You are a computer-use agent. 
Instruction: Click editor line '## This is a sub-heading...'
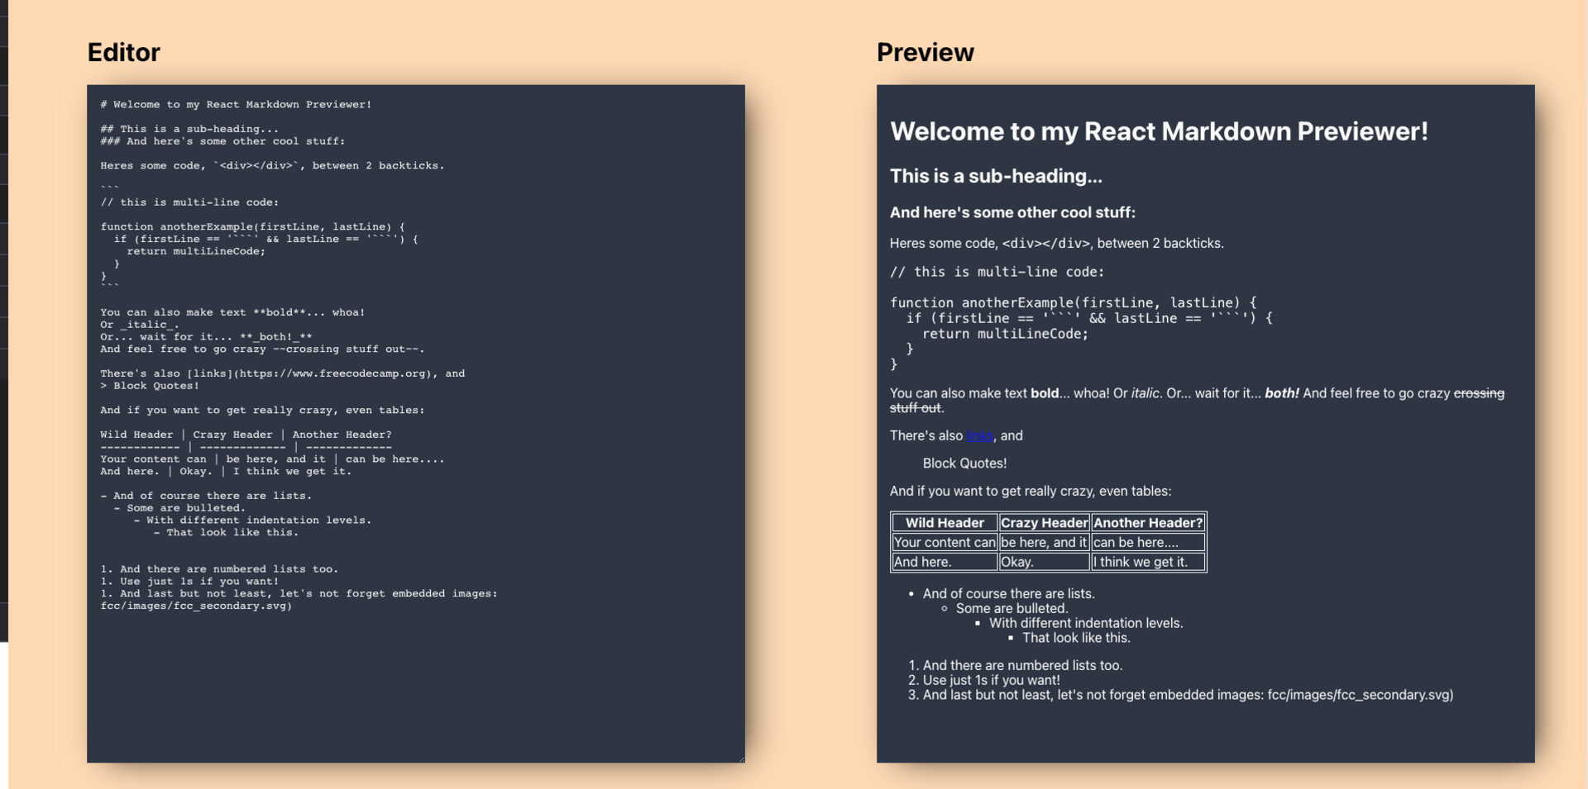189,129
